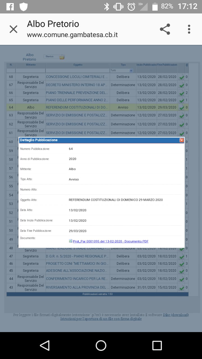Screen dimensions: 202x359
Task: Open the Dike (download) link
Action: click(176, 315)
